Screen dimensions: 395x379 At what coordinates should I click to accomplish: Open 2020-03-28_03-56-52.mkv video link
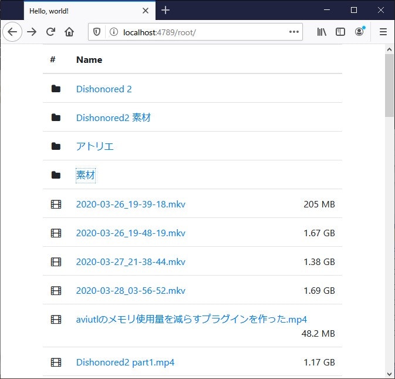pos(131,291)
